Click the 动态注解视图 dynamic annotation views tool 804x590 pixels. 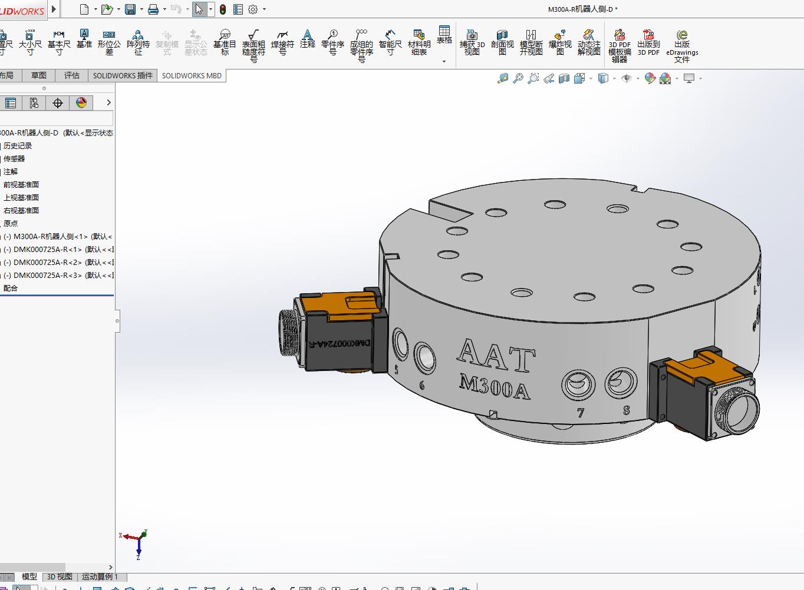coord(589,43)
